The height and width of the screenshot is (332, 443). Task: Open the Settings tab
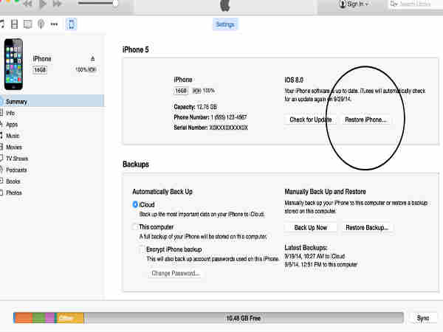click(x=226, y=24)
